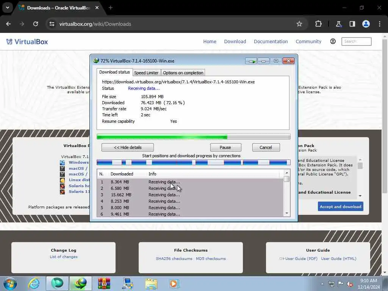Open Chrome three-dot menu
This screenshot has width=388, height=291.
tap(380, 24)
